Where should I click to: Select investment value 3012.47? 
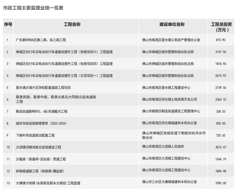221,147
